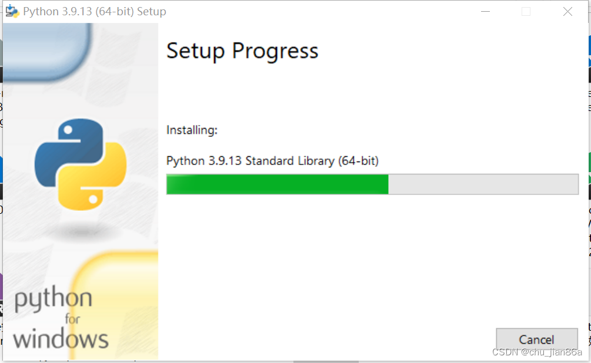Click the disabled maximize button
The width and height of the screenshot is (591, 363).
[526, 11]
